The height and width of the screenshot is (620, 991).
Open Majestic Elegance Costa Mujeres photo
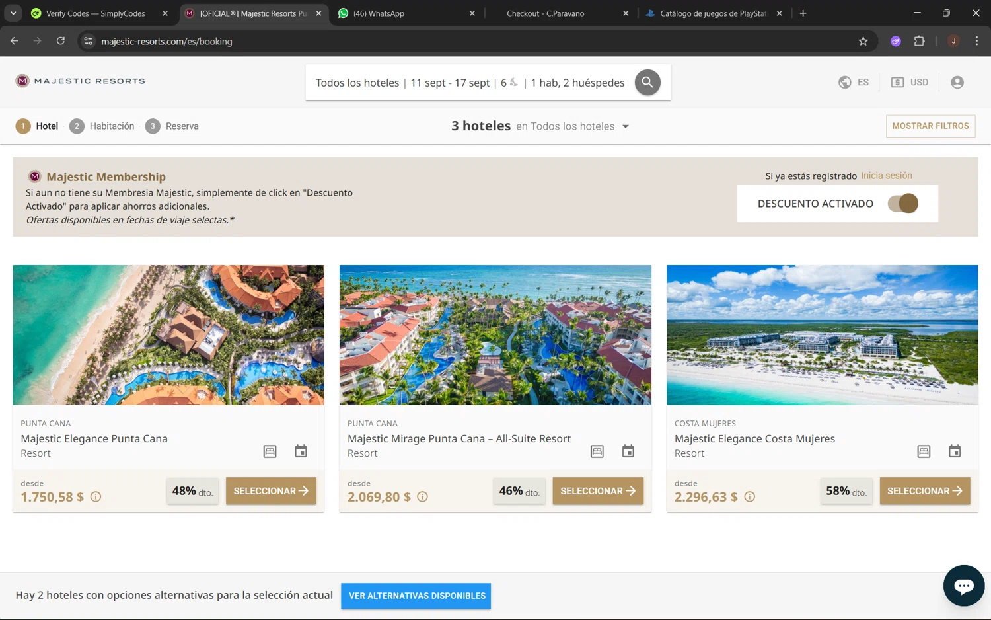pos(823,335)
